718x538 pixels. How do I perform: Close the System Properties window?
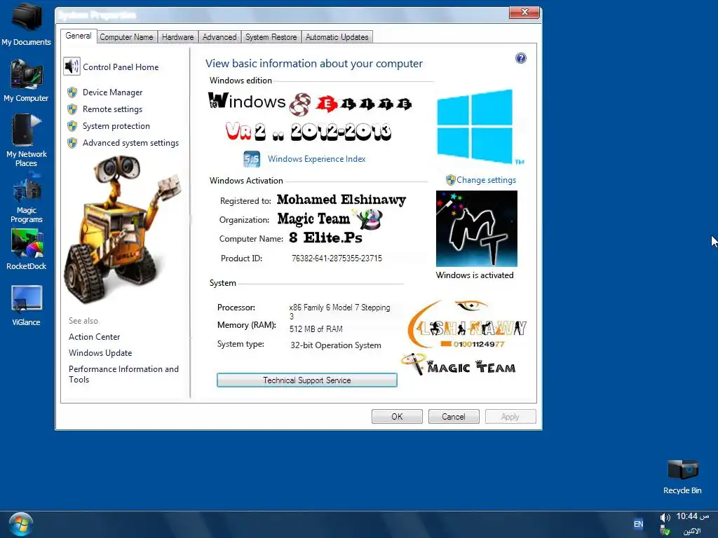click(524, 13)
